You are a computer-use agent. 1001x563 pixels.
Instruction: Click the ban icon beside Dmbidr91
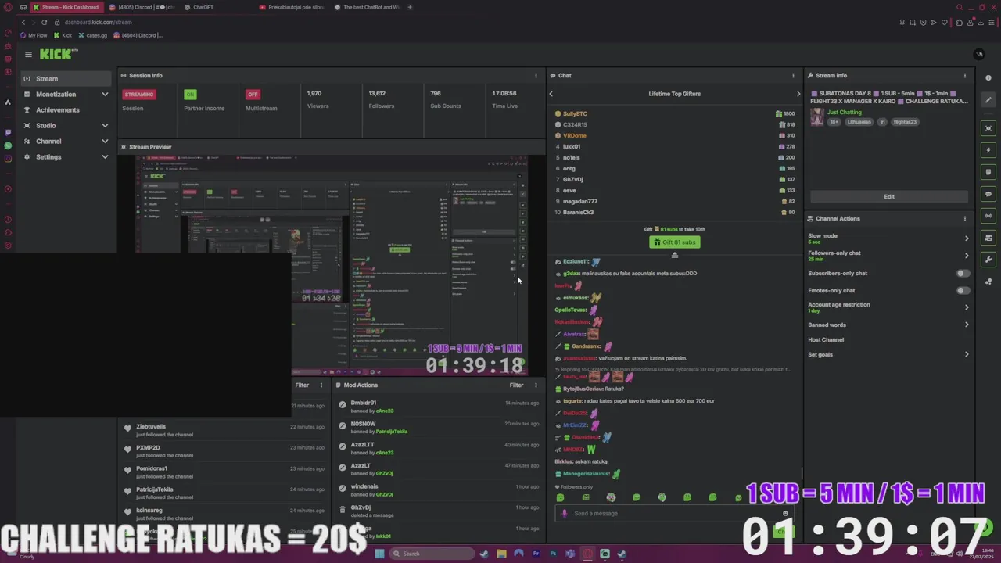(343, 403)
